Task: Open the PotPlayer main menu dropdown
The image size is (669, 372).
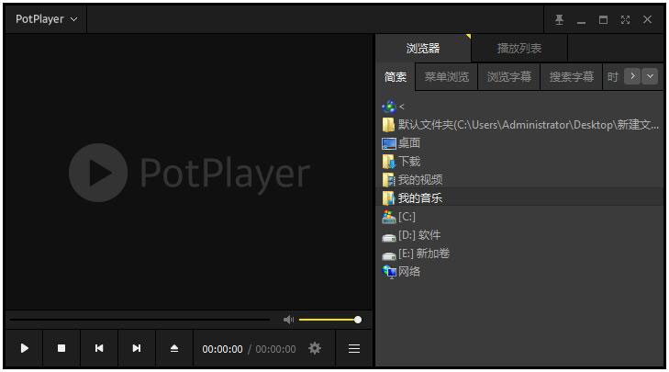Action: click(46, 19)
